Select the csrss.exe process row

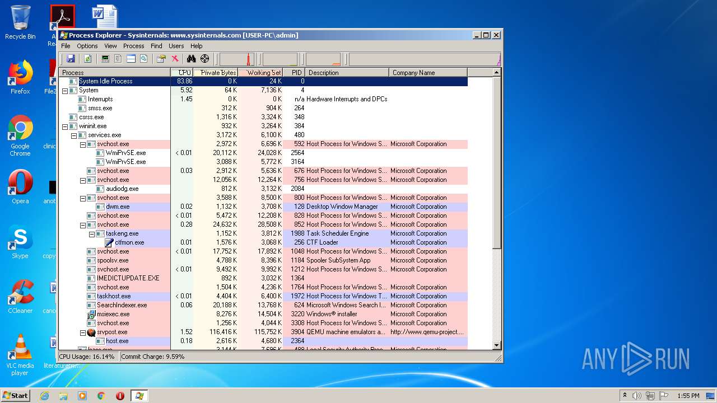[x=263, y=117]
